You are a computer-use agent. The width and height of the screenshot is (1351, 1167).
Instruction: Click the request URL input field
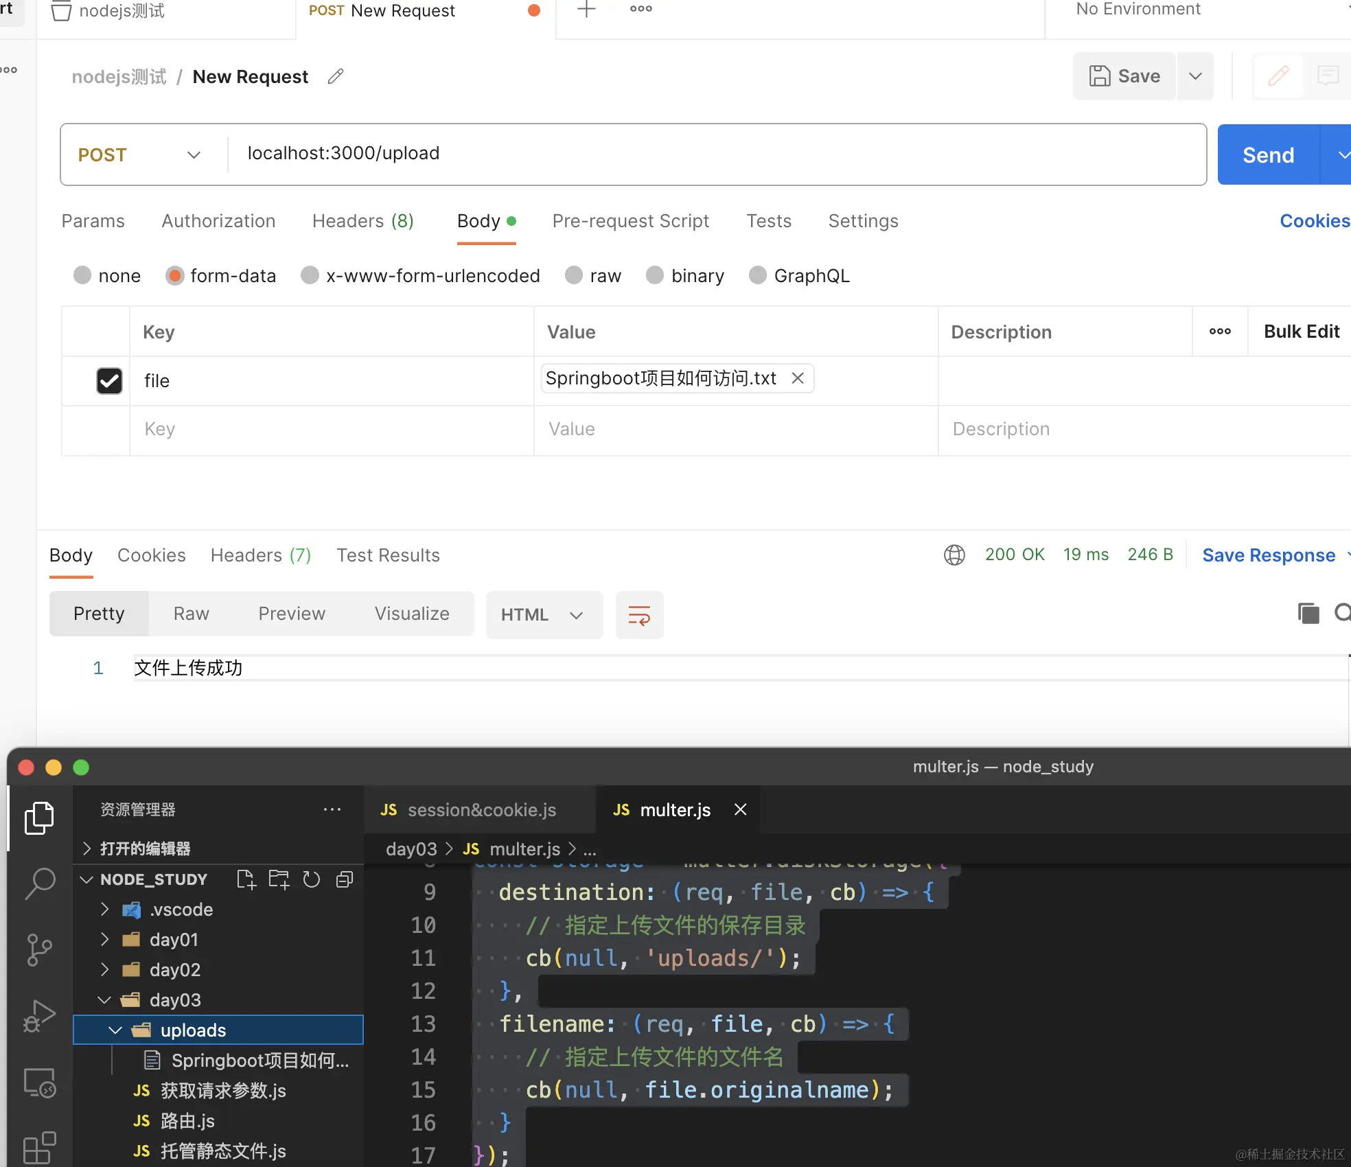coord(714,154)
